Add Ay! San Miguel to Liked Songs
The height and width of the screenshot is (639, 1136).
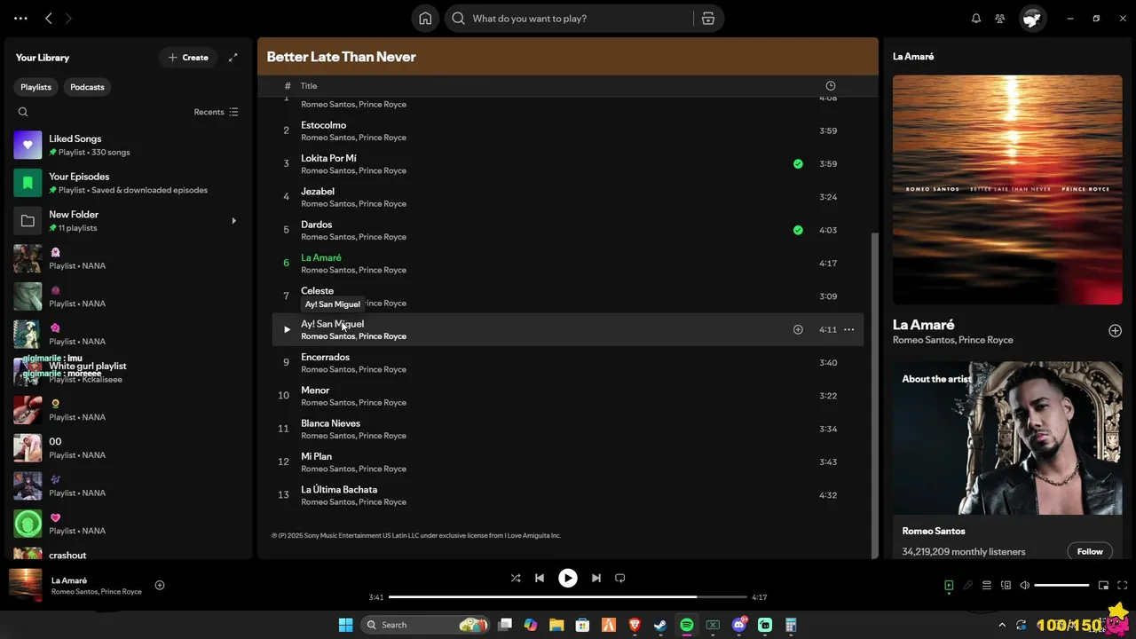click(x=798, y=329)
